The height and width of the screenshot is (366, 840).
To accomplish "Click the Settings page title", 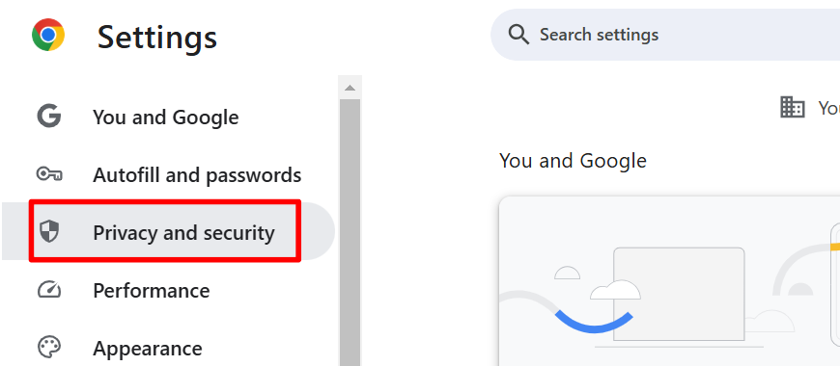I will 157,37.
